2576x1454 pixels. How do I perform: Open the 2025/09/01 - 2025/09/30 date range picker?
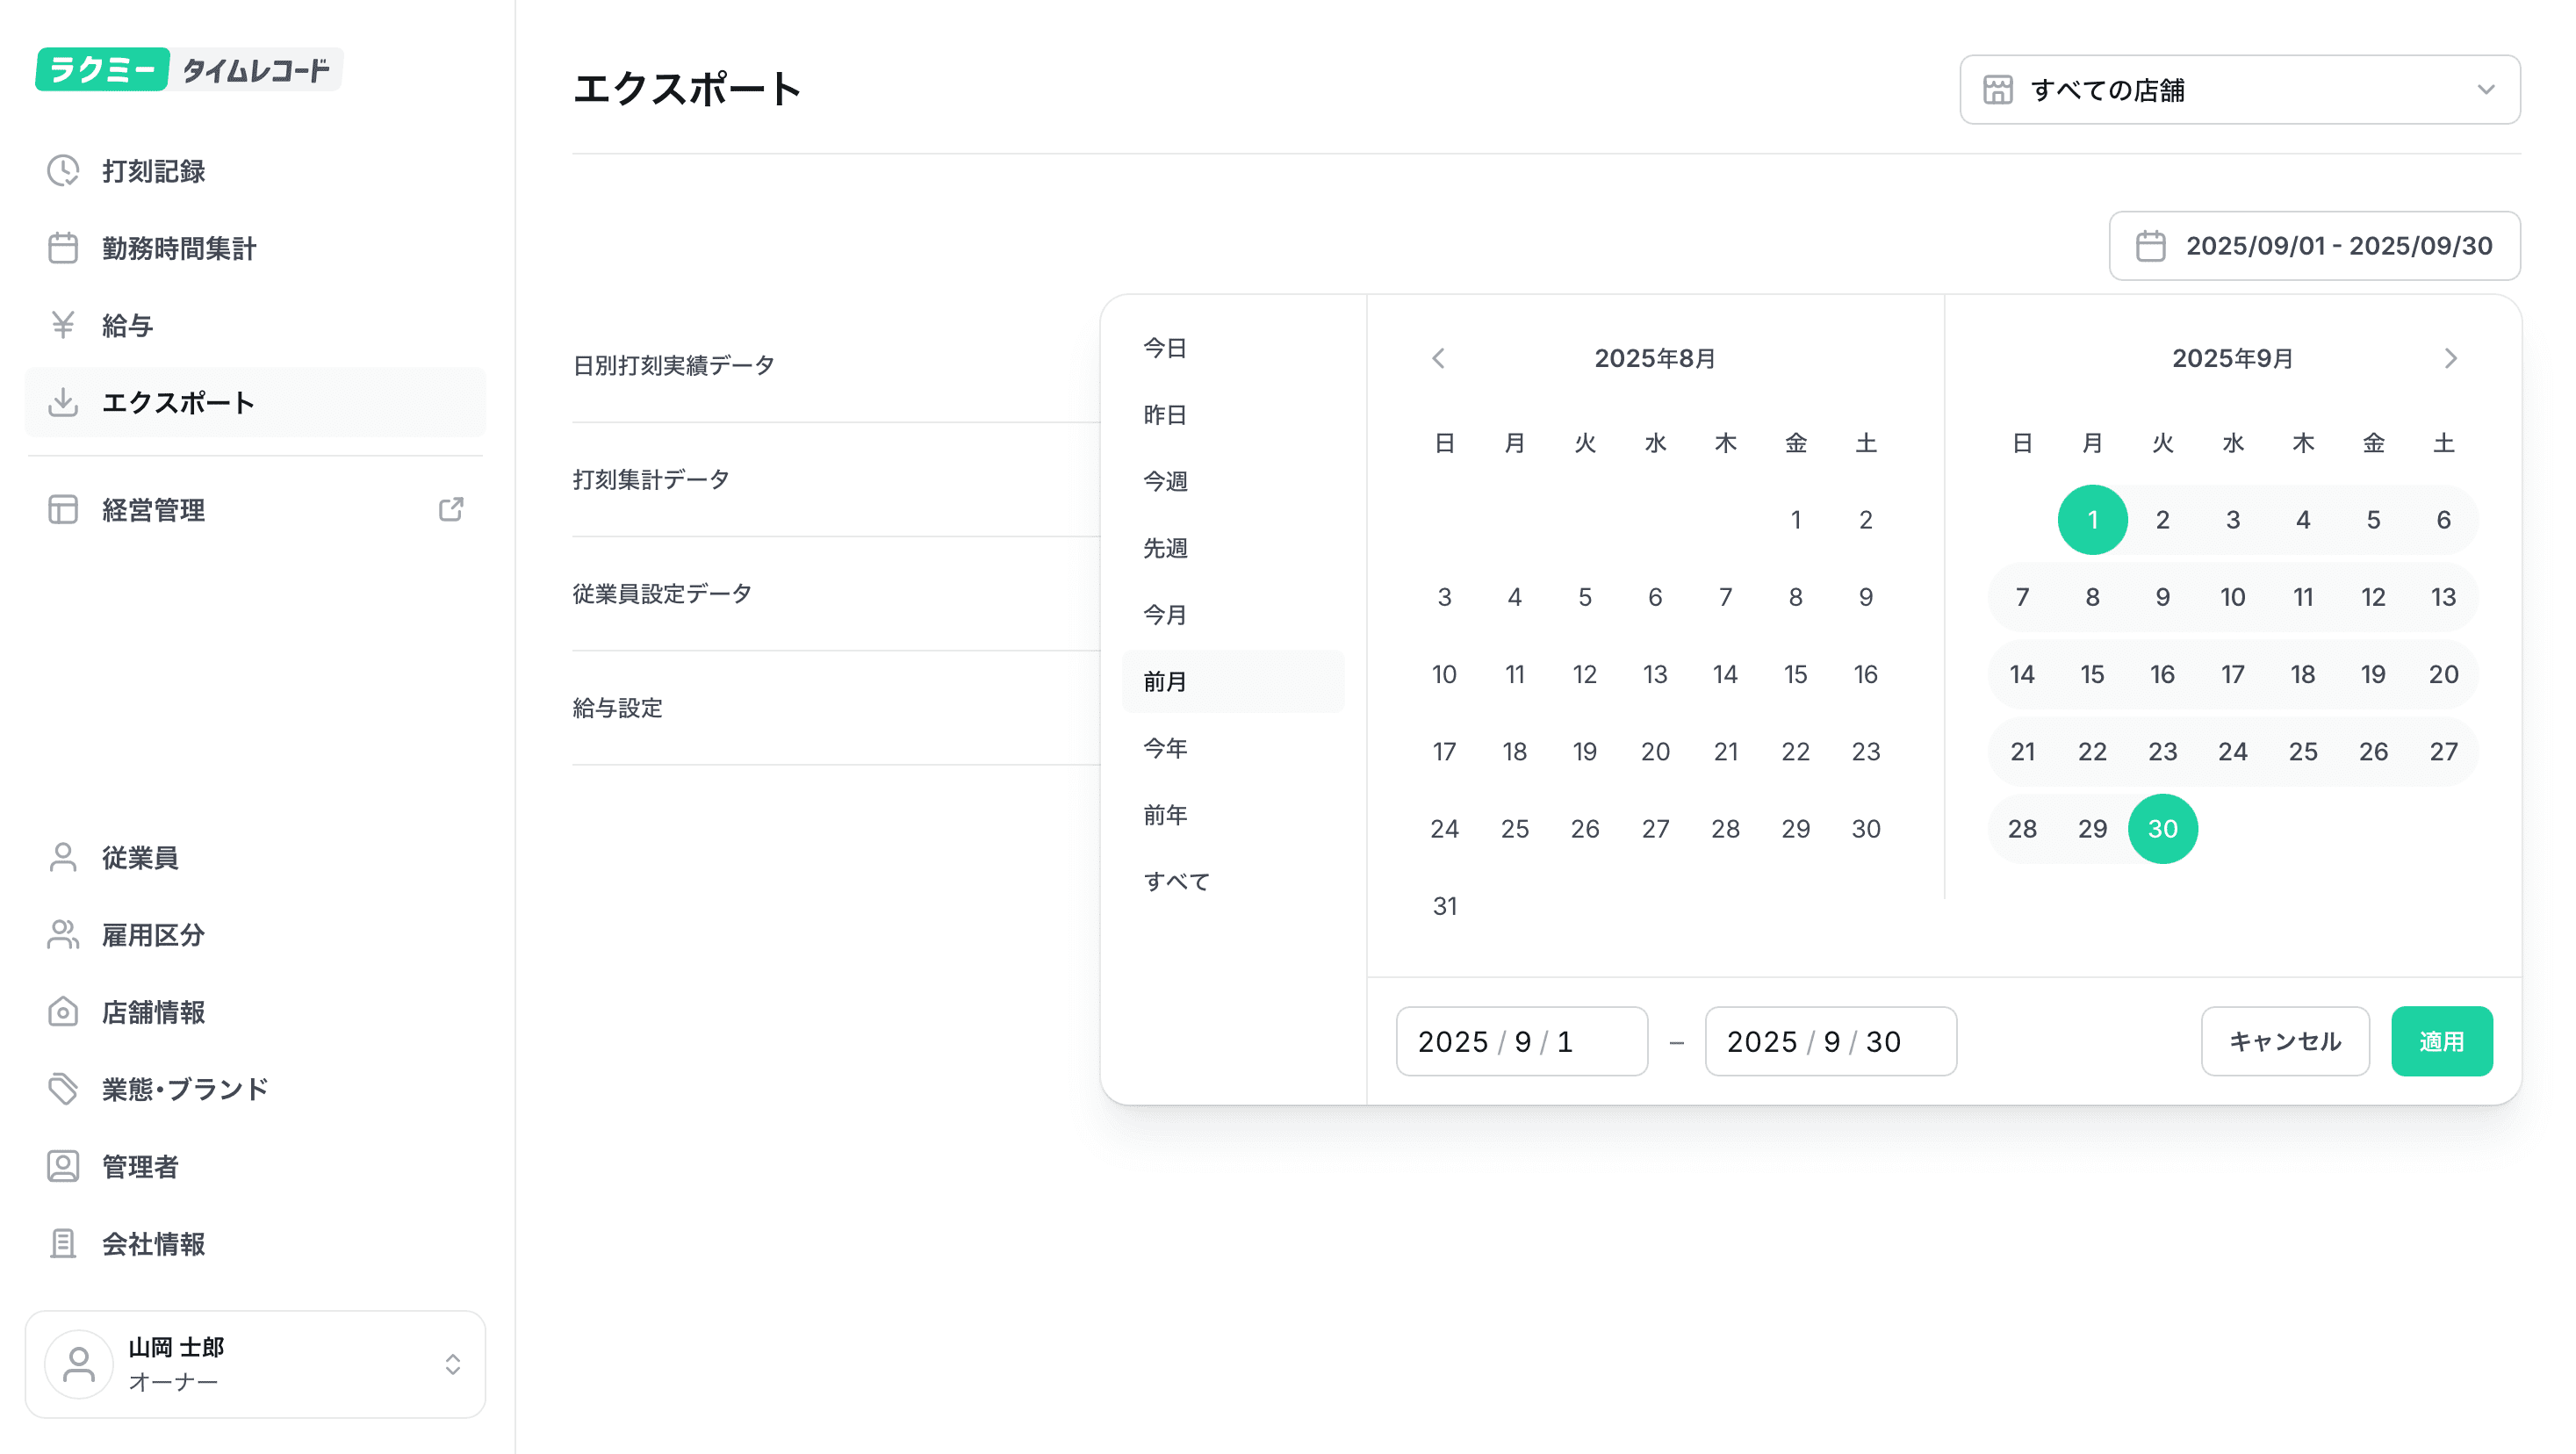click(2314, 246)
